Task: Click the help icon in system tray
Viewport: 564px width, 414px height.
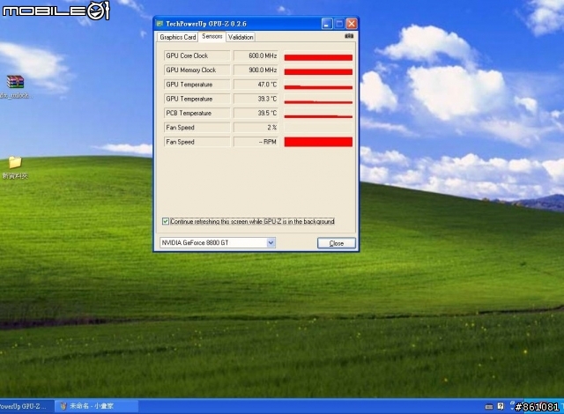Action: point(501,406)
